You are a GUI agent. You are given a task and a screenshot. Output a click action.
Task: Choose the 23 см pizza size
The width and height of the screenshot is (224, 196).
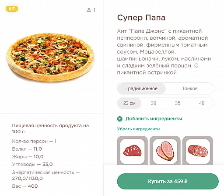(x=129, y=103)
